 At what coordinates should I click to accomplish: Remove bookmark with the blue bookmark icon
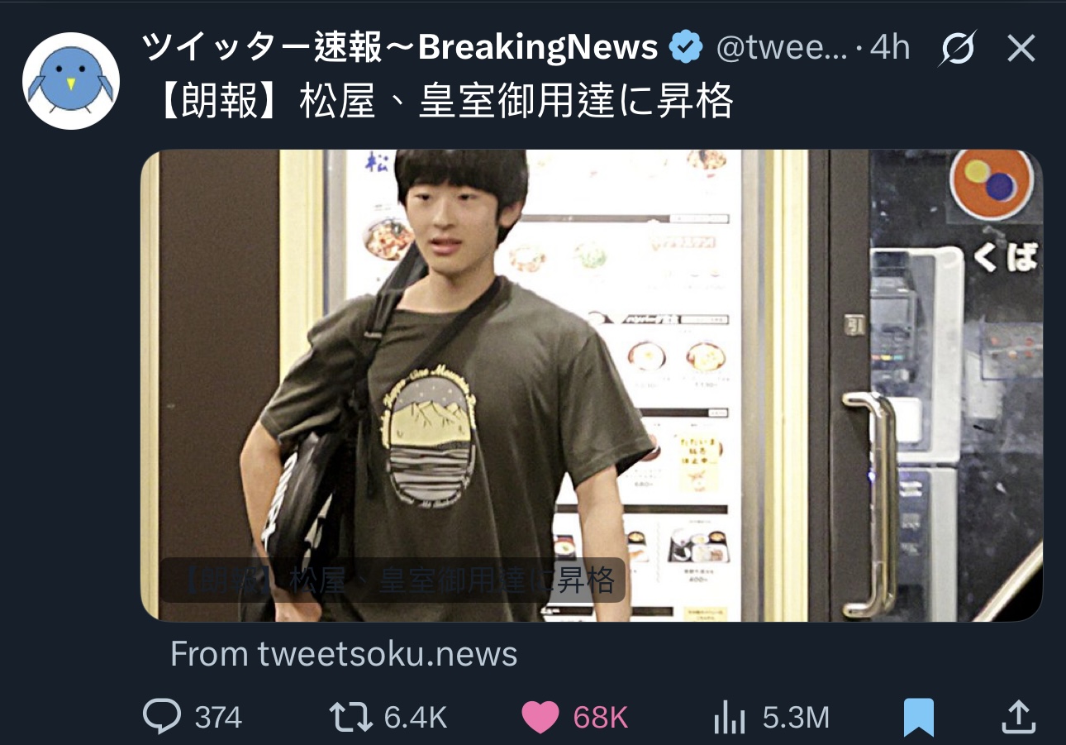click(x=919, y=718)
